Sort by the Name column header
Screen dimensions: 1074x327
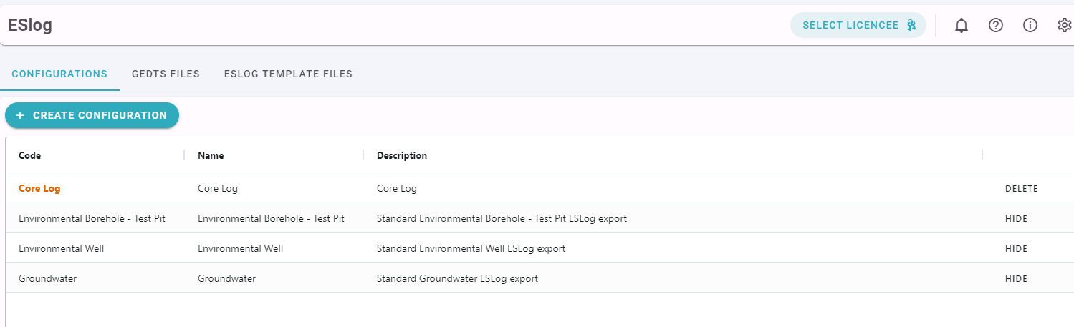click(211, 155)
